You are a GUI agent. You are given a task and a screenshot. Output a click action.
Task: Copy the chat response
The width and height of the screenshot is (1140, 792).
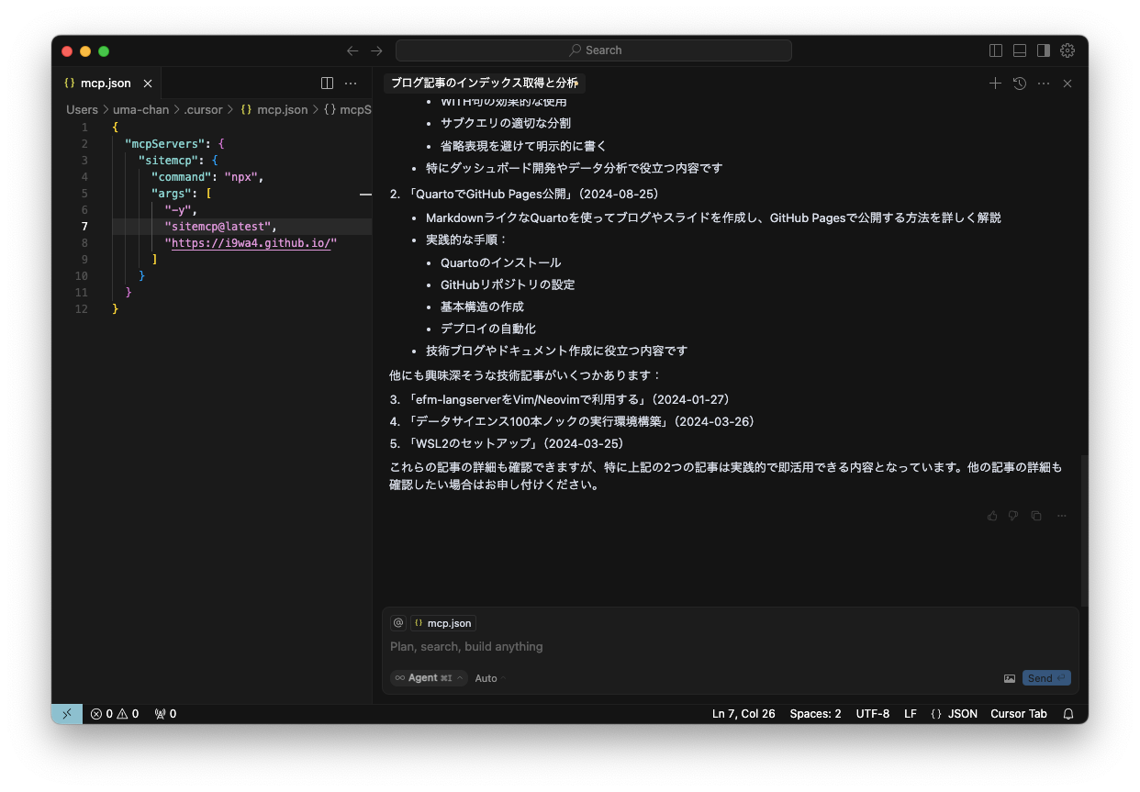pos(1036,516)
